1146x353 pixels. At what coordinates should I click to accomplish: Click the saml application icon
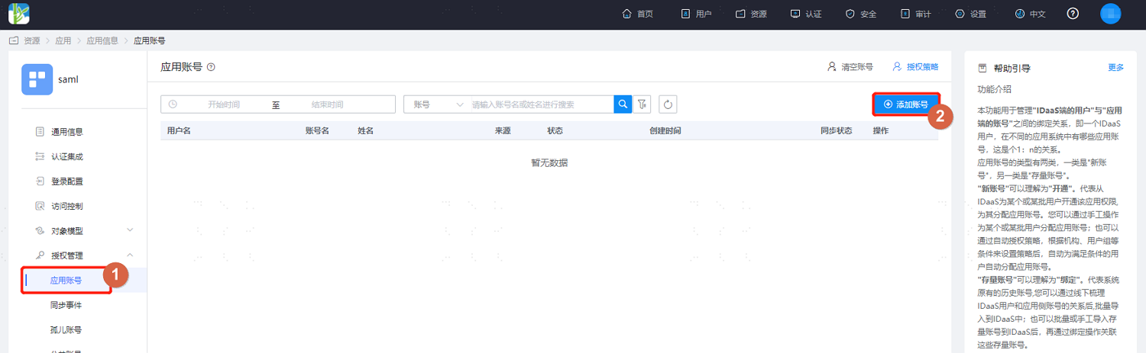pos(37,79)
